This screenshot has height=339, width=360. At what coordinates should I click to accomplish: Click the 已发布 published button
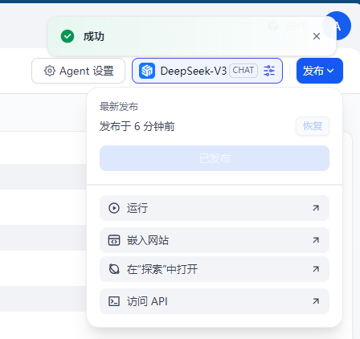click(215, 158)
